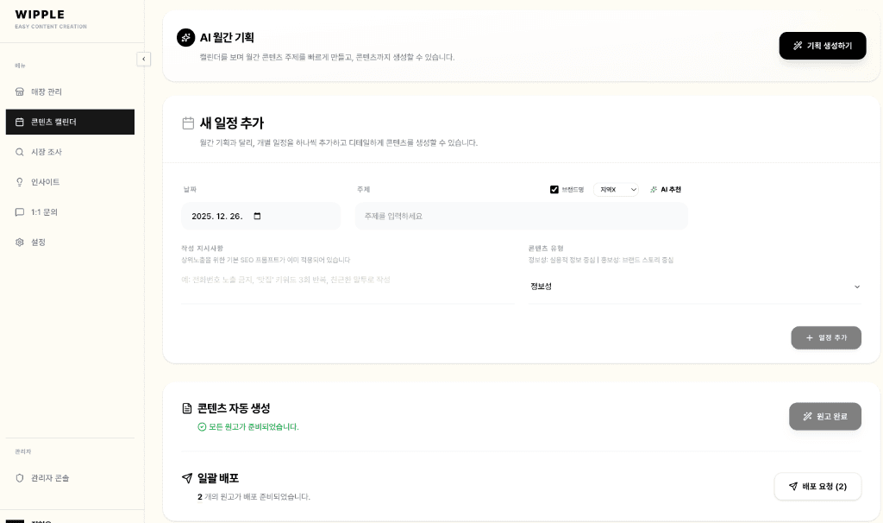The height and width of the screenshot is (523, 883).
Task: Click the 배포 요청 (2) button
Action: pyautogui.click(x=817, y=486)
